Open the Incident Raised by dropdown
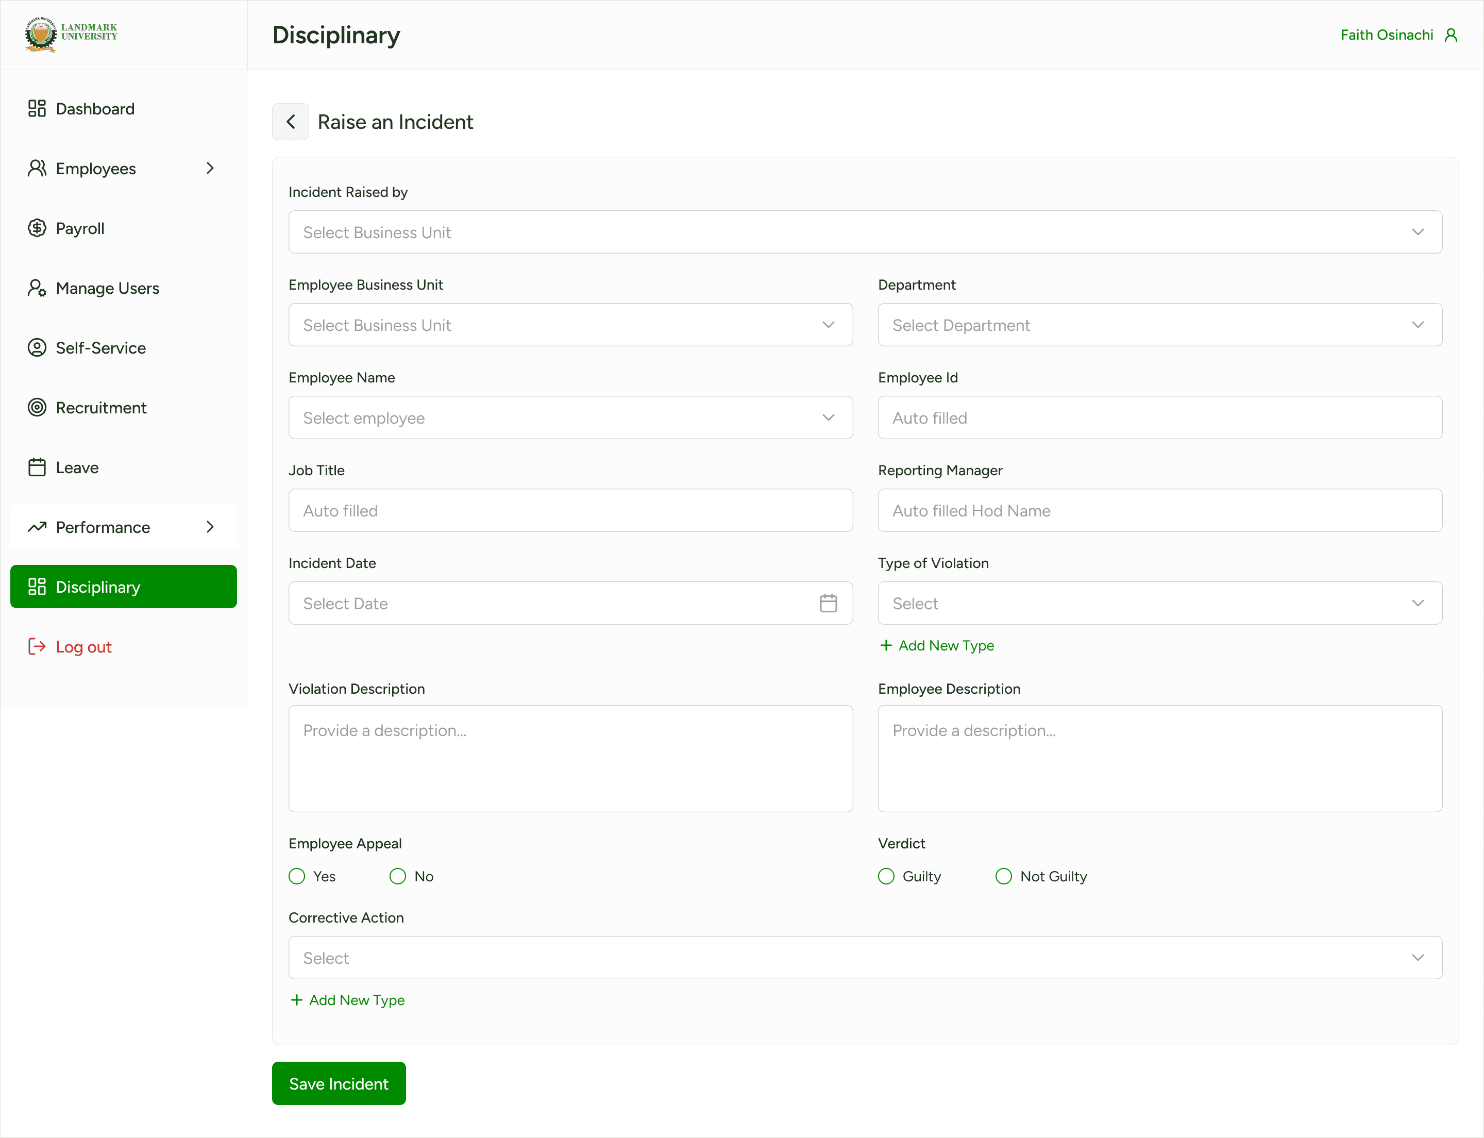 [865, 232]
